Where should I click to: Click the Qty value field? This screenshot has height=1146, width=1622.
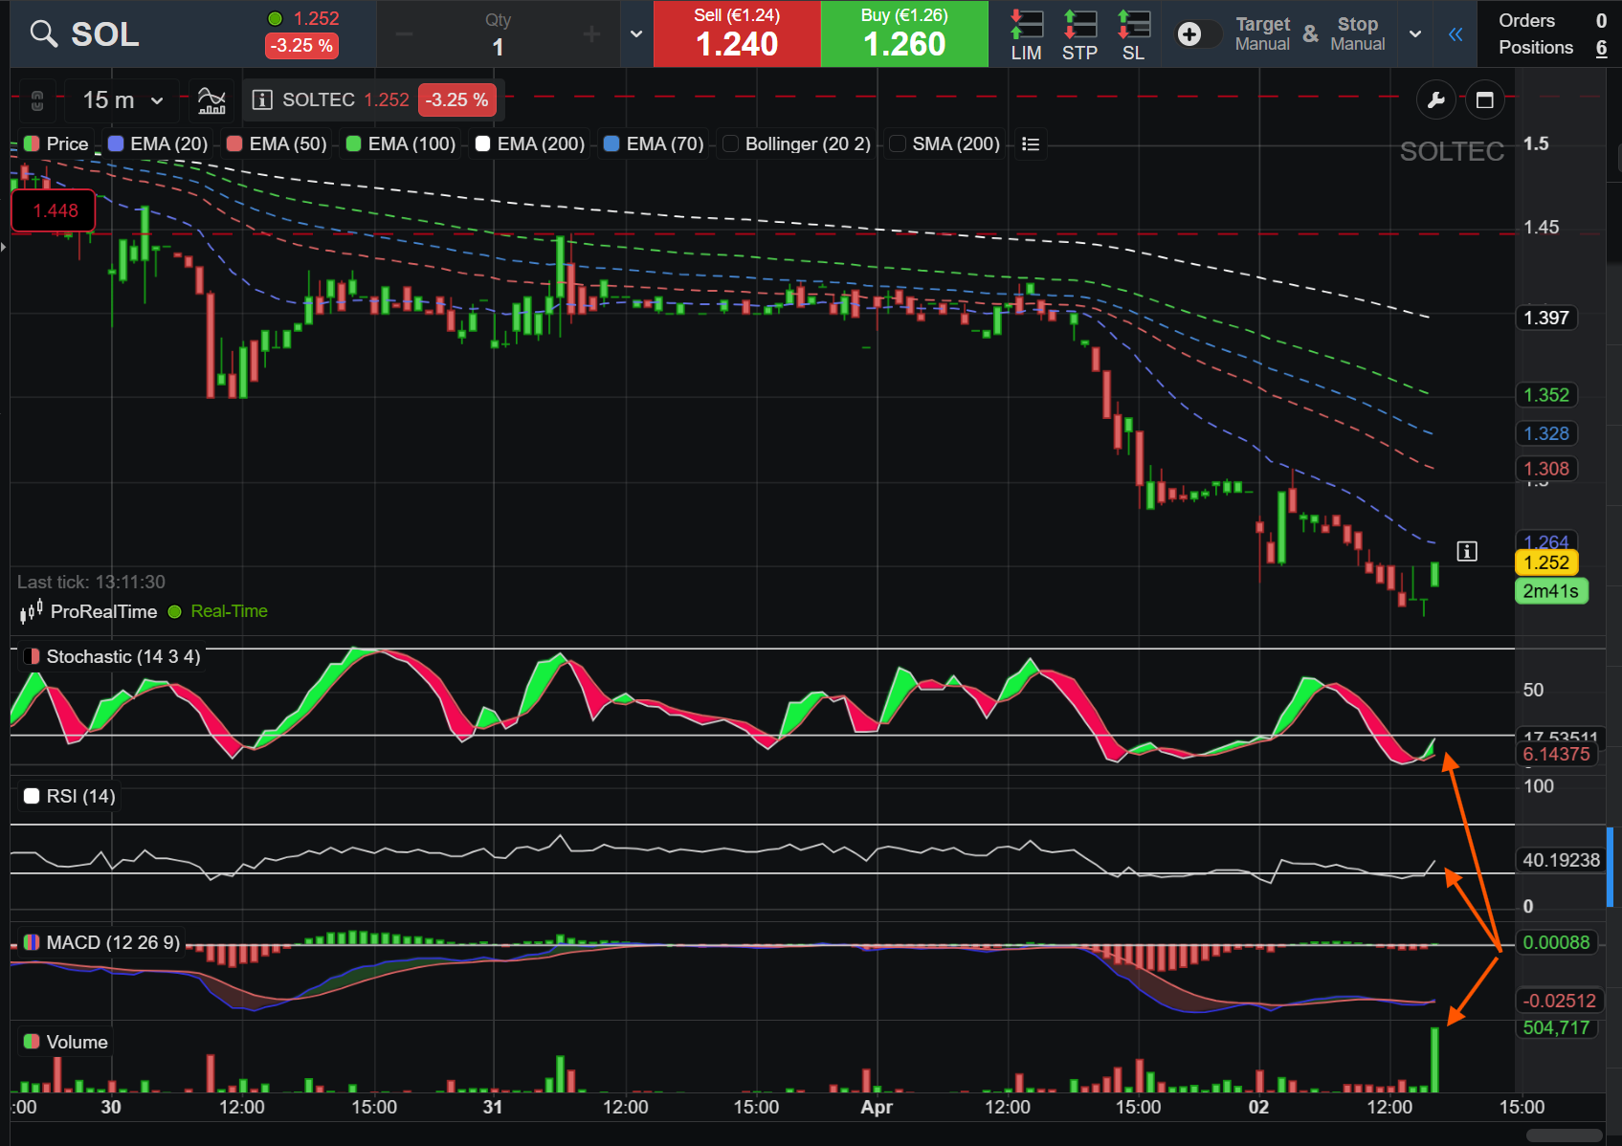(x=498, y=47)
